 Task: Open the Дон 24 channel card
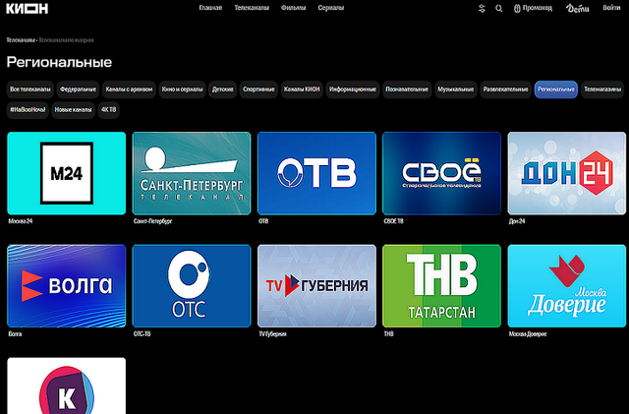567,173
